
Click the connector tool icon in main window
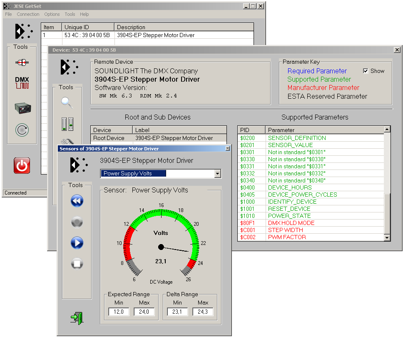[x=22, y=62]
